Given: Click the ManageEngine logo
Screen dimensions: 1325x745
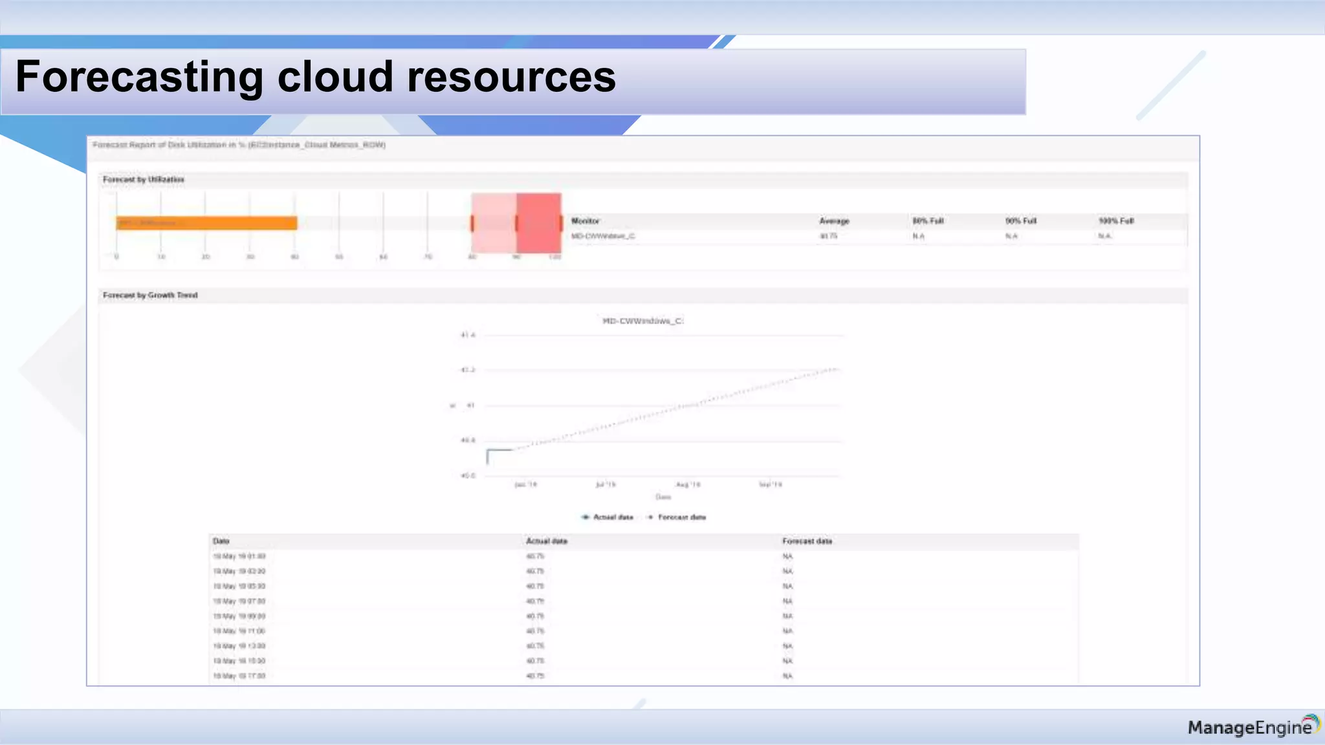Looking at the screenshot, I should [1254, 726].
